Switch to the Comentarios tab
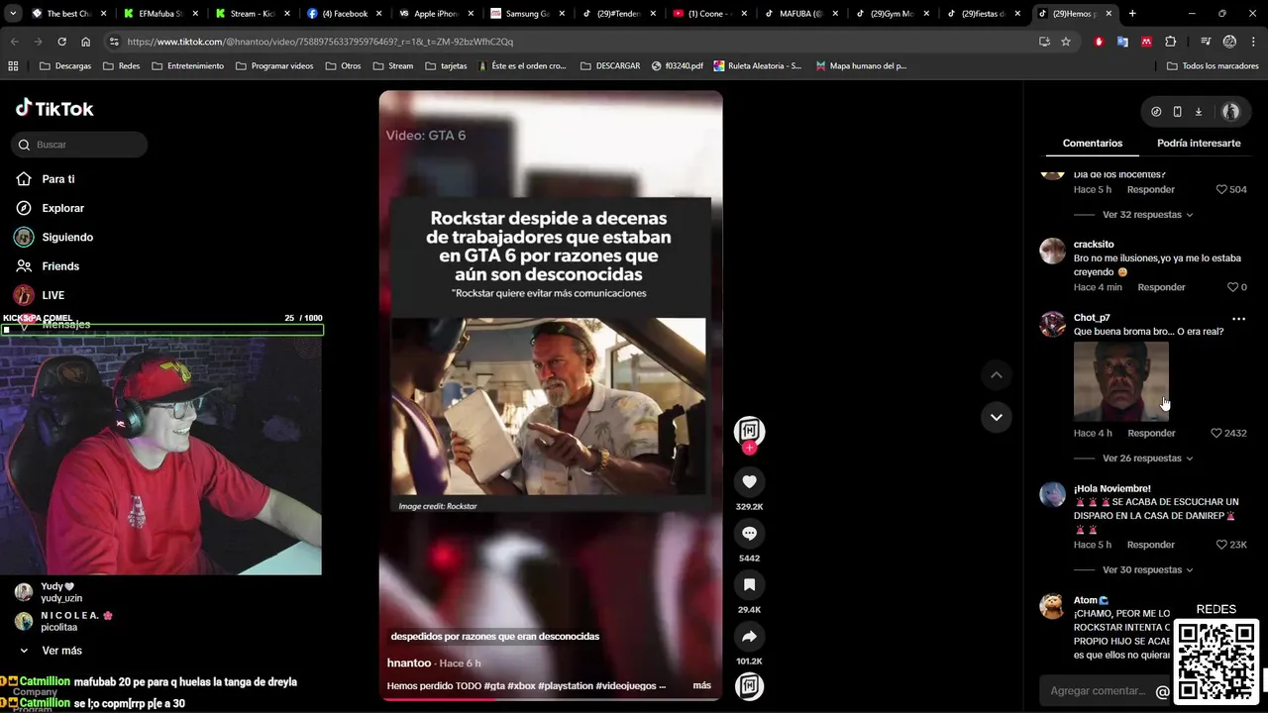1268x713 pixels. pos(1092,143)
